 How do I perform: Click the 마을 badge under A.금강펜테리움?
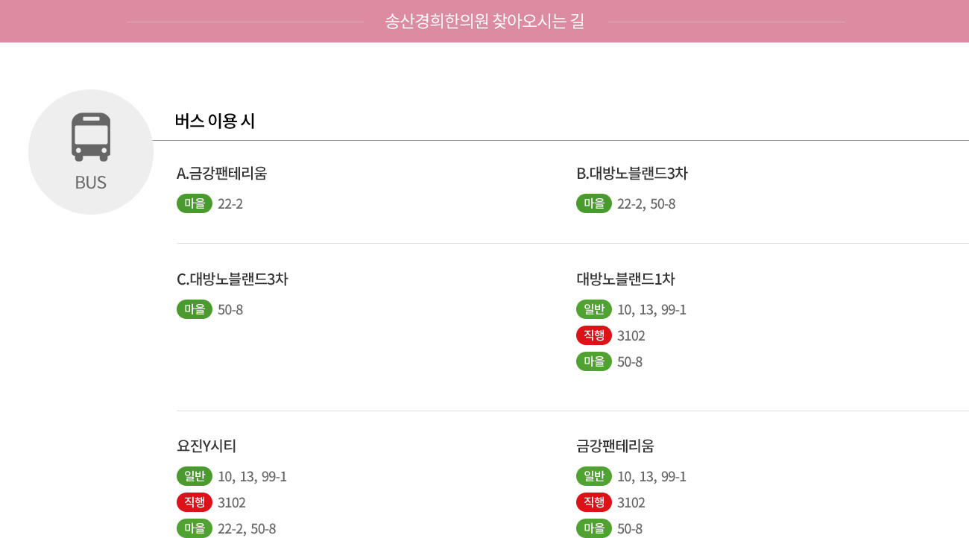click(x=195, y=203)
